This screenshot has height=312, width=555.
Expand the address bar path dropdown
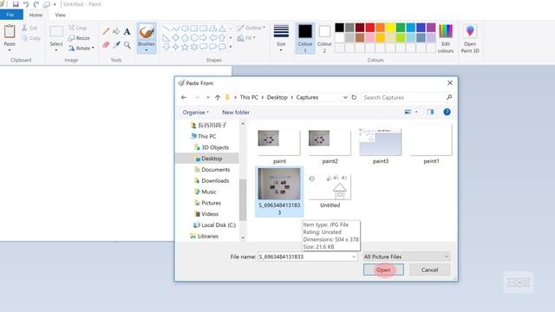point(345,97)
